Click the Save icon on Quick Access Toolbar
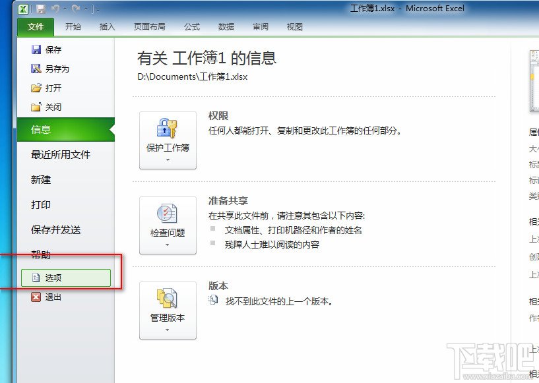 click(x=41, y=9)
